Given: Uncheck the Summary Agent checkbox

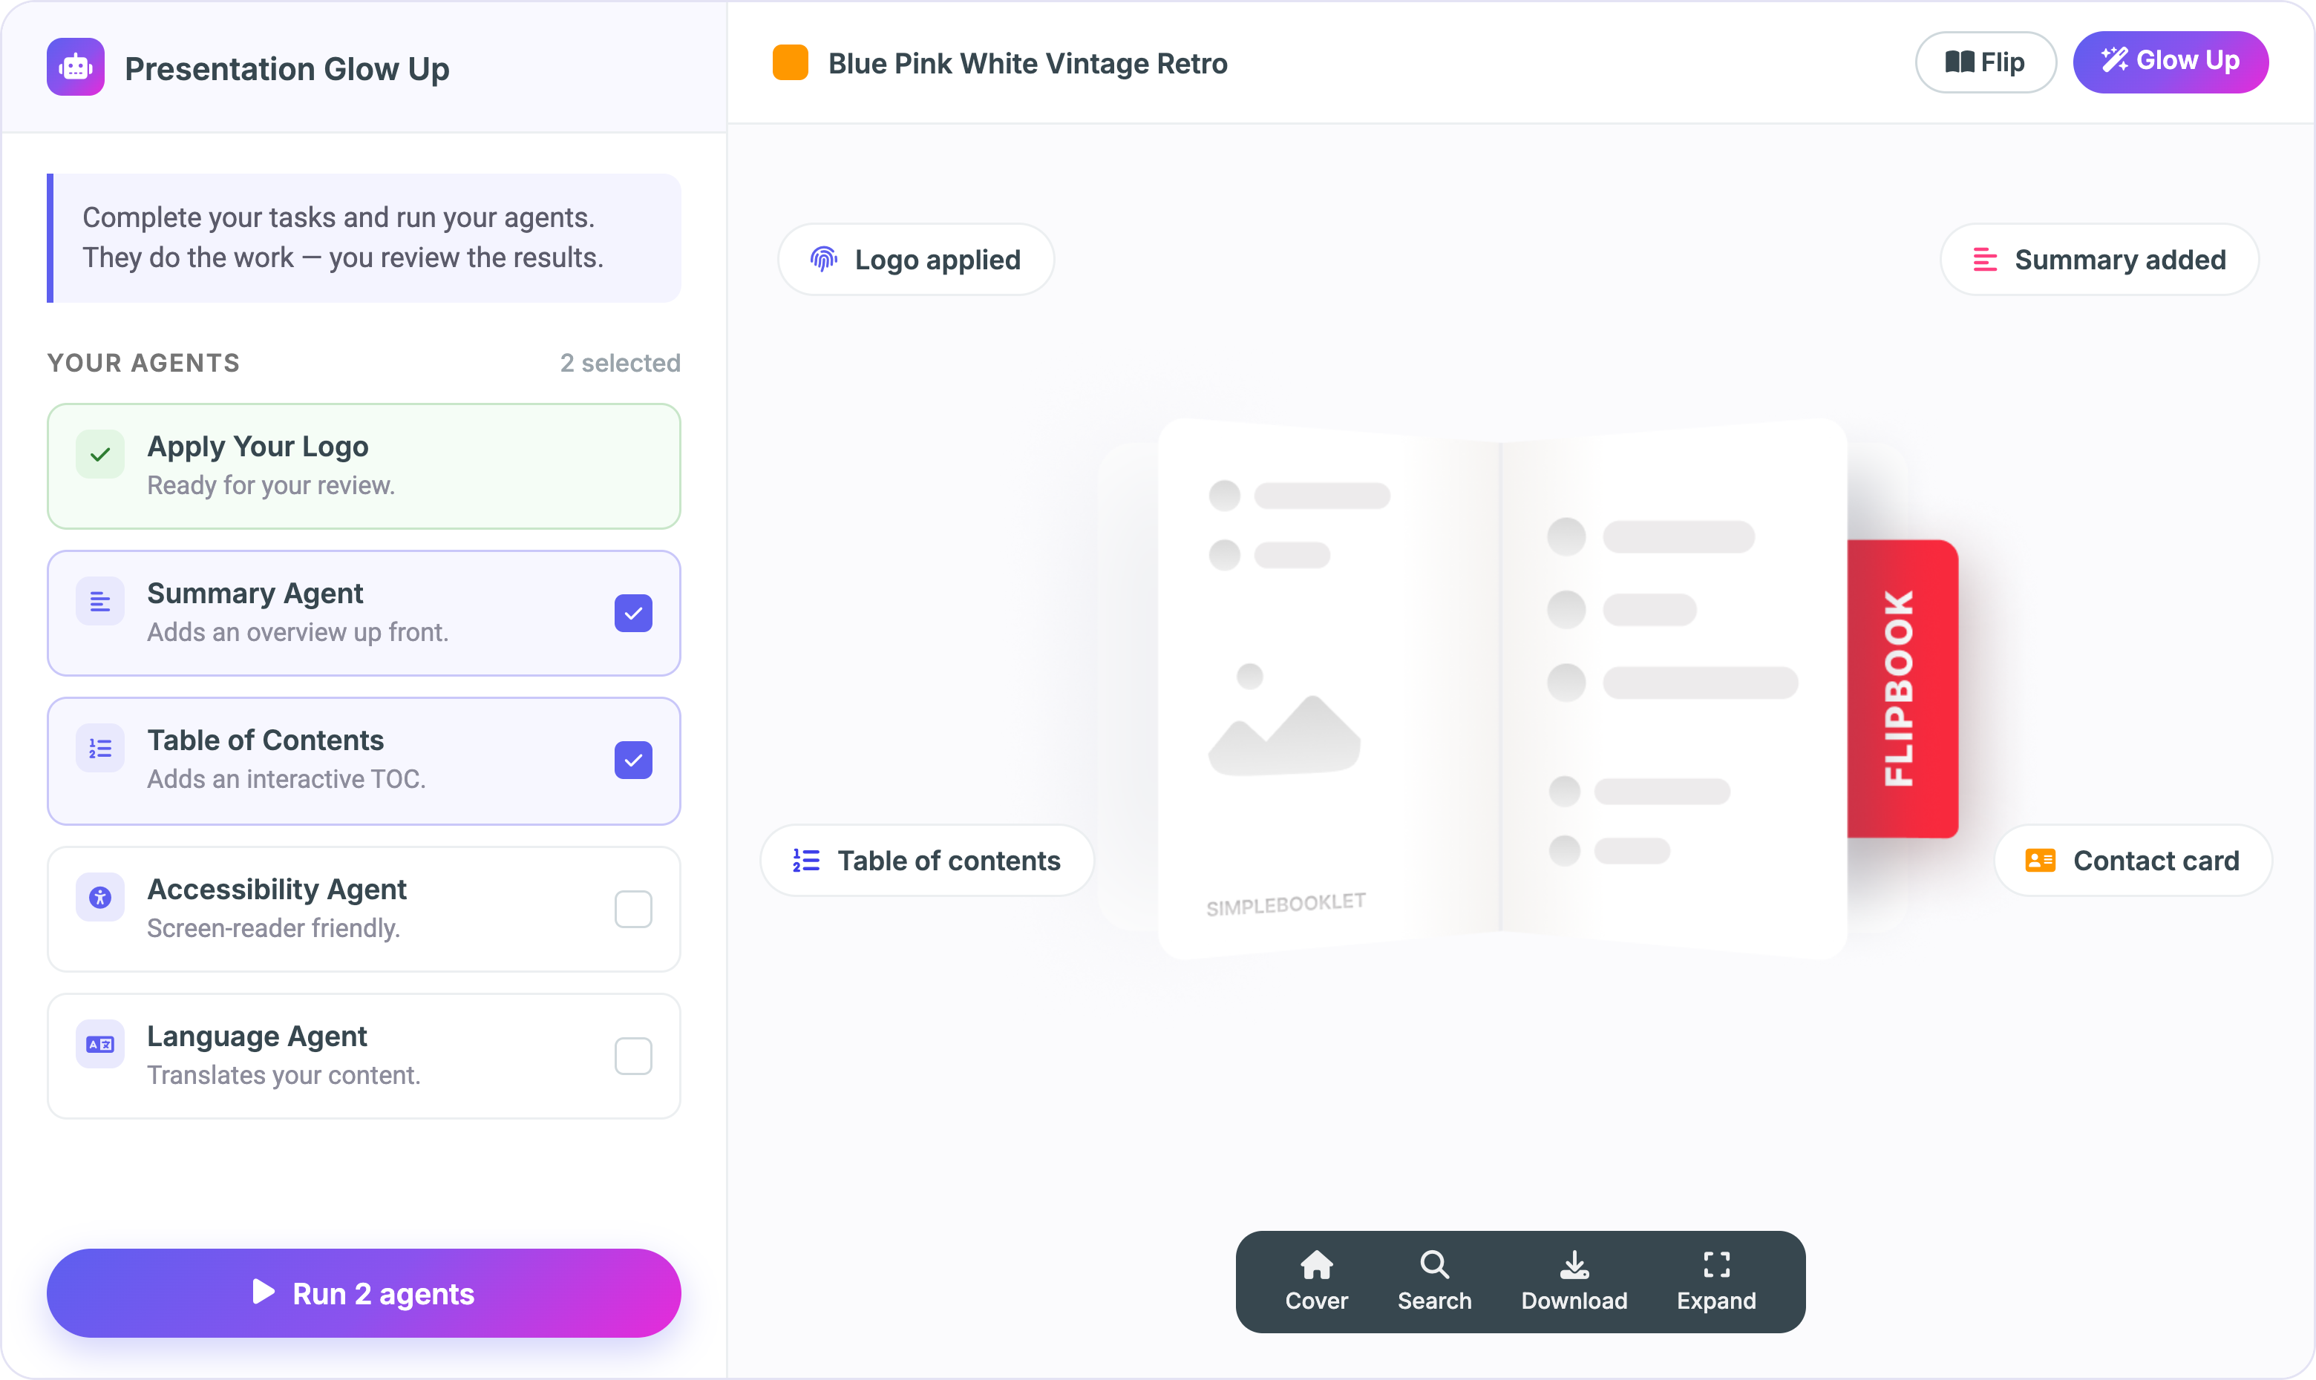Looking at the screenshot, I should (633, 614).
